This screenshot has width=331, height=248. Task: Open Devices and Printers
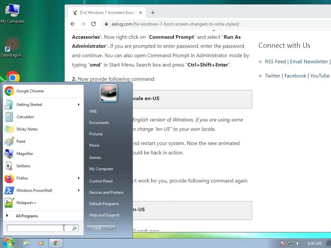point(106,192)
